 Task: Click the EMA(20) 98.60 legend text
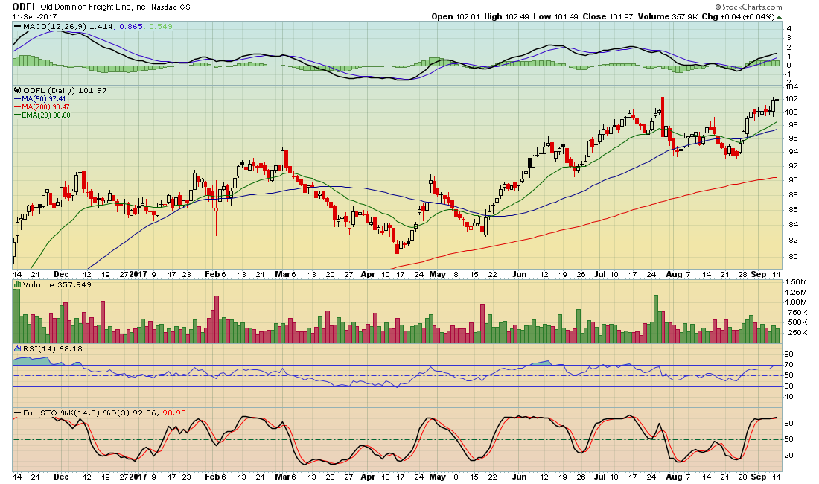pyautogui.click(x=46, y=115)
